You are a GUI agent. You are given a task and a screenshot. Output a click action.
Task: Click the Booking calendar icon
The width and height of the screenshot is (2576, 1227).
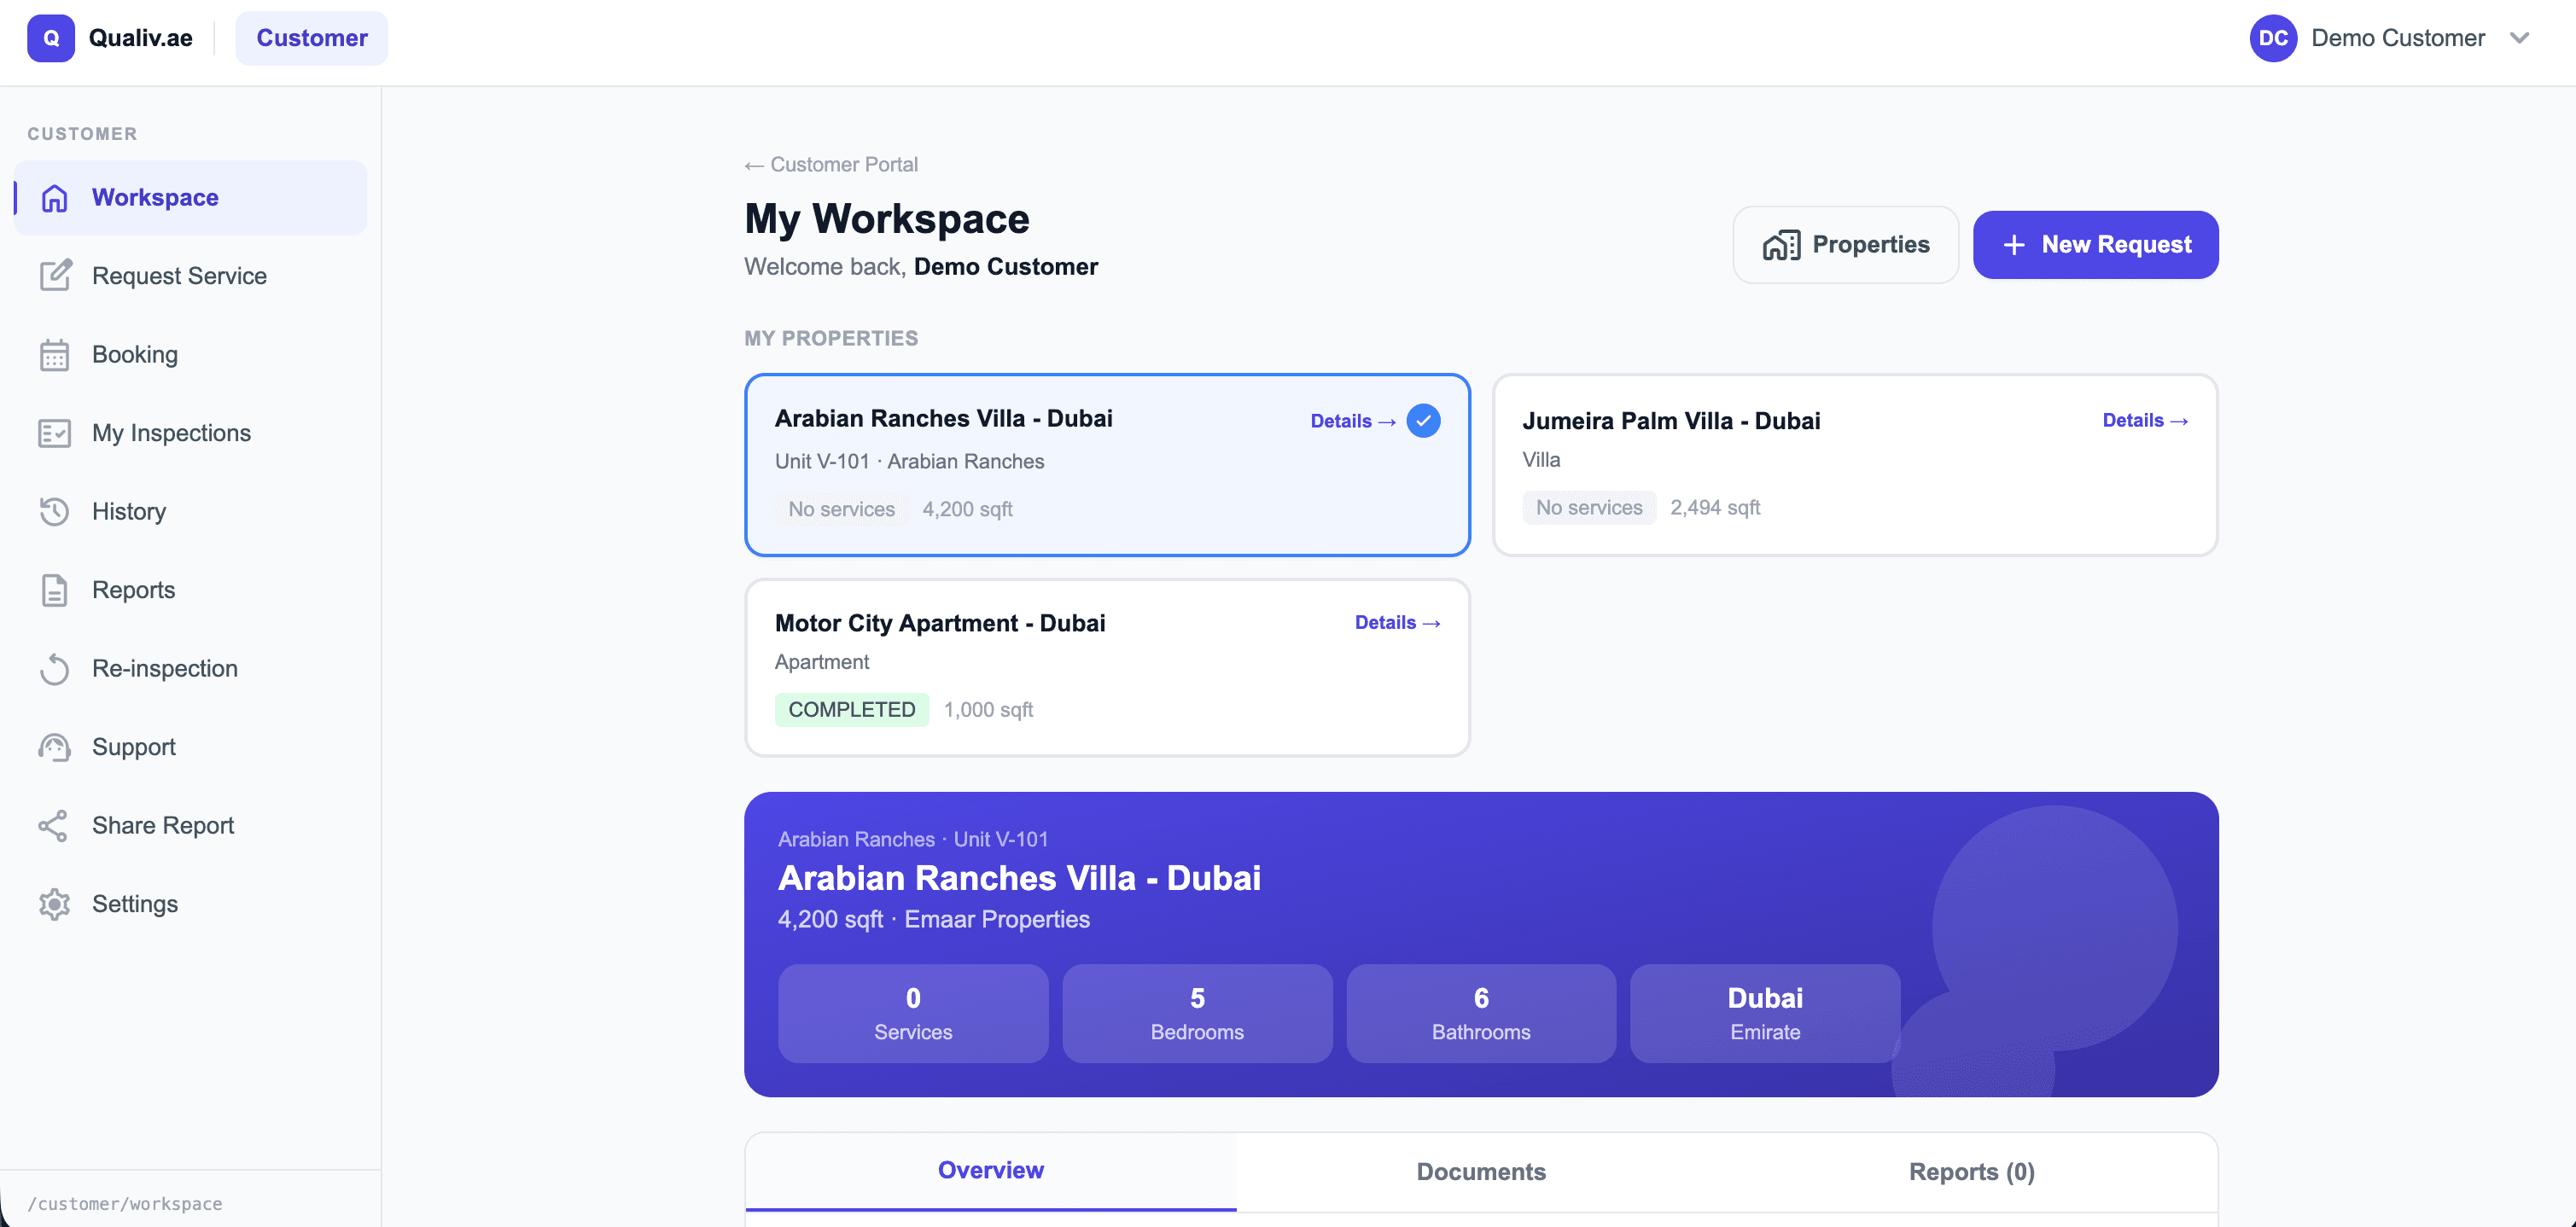pos(54,355)
